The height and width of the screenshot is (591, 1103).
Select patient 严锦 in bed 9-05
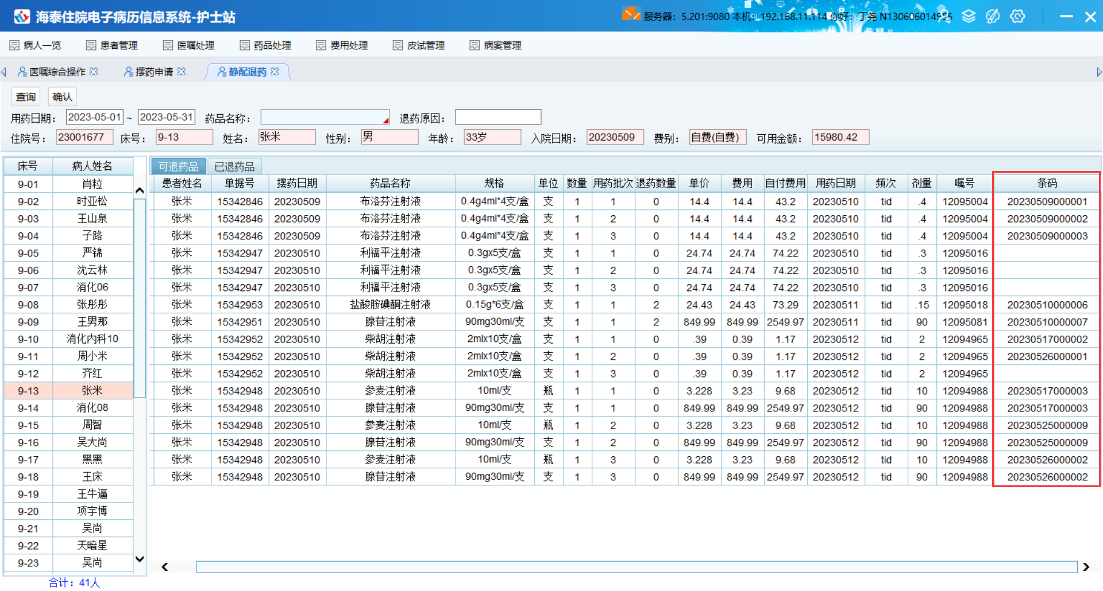(69, 253)
